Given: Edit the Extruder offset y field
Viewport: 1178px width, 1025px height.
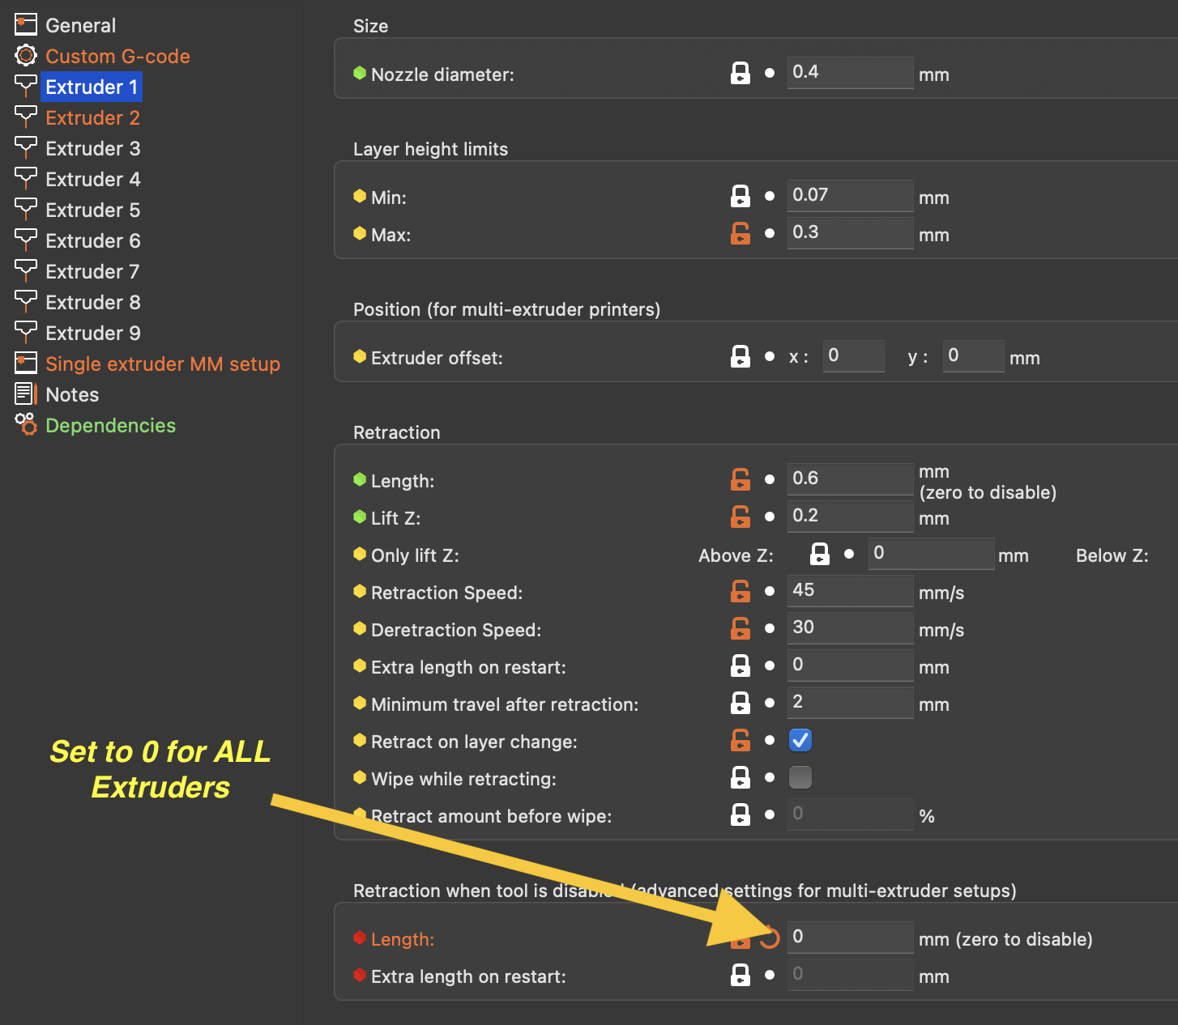Looking at the screenshot, I should 974,356.
